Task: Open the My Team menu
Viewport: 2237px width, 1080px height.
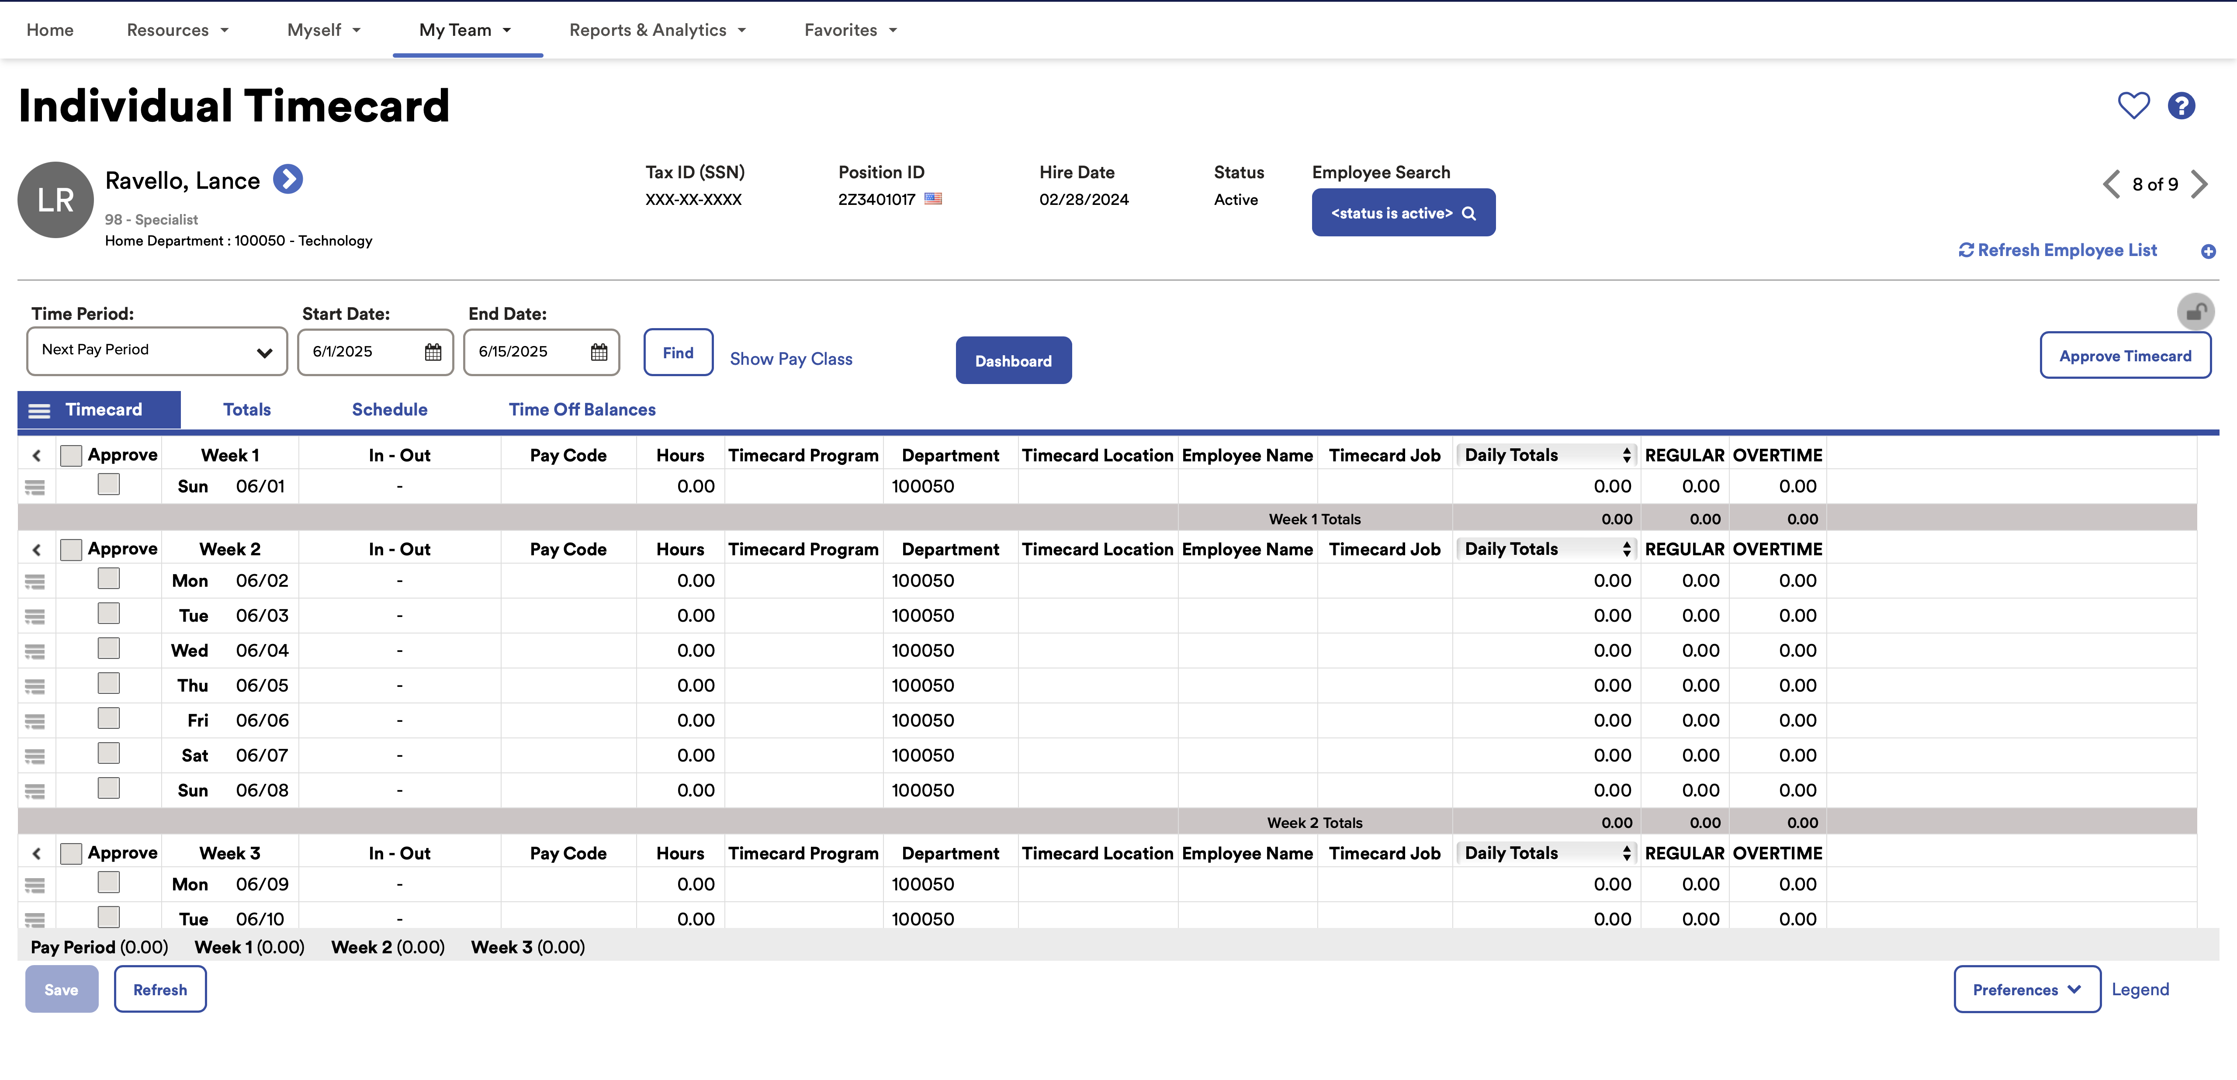Action: coord(465,31)
